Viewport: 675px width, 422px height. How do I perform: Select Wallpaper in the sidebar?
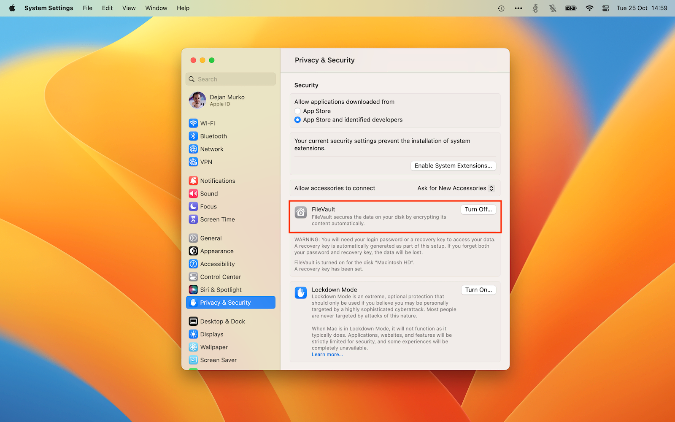213,347
